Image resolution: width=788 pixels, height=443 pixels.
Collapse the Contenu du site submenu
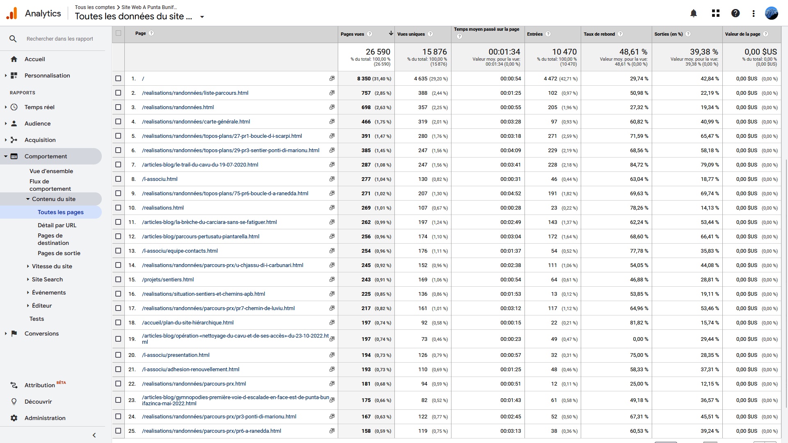tap(28, 199)
